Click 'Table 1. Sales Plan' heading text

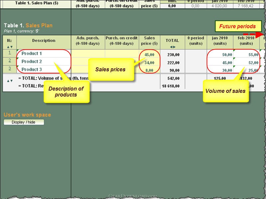click(28, 26)
